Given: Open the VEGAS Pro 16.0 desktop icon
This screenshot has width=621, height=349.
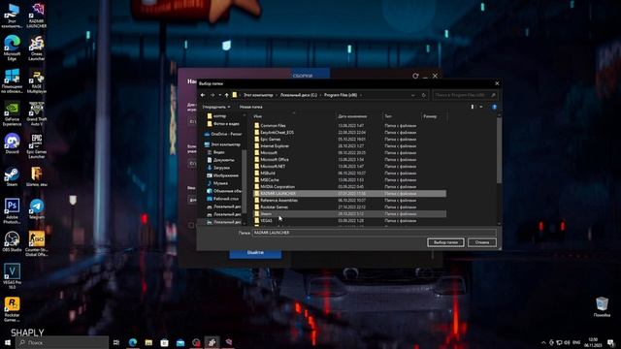Looking at the screenshot, I should (12, 276).
